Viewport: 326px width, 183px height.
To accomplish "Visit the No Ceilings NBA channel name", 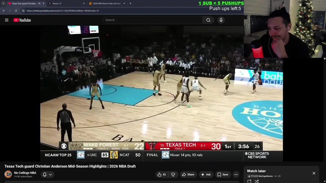I will coord(25,173).
